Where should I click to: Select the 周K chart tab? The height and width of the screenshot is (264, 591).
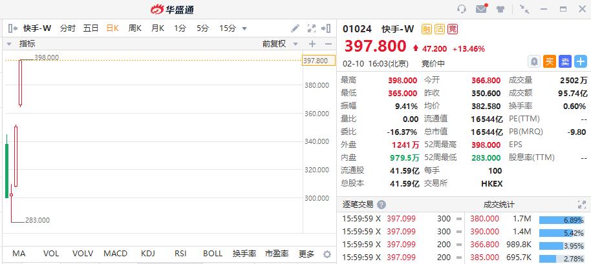(x=135, y=28)
